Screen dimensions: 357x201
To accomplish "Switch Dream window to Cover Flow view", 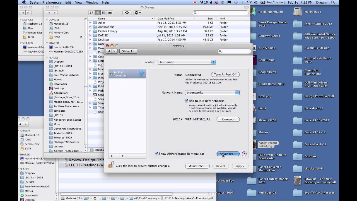I will point(110,13).
